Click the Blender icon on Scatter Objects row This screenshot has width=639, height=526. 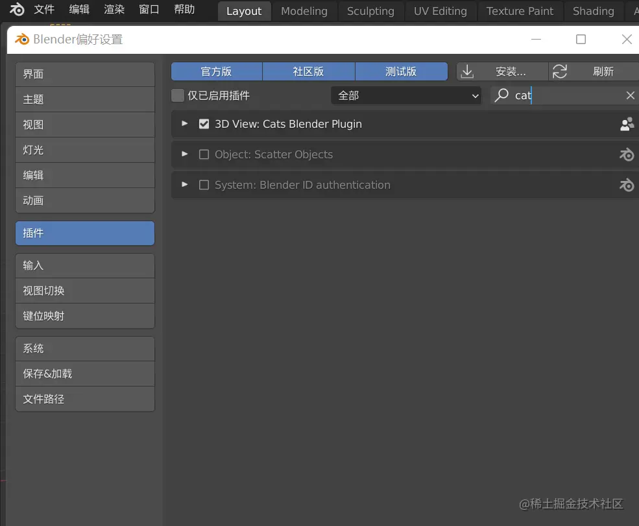point(627,154)
